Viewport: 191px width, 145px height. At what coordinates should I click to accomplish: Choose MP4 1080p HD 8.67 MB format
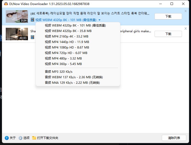point(78,47)
